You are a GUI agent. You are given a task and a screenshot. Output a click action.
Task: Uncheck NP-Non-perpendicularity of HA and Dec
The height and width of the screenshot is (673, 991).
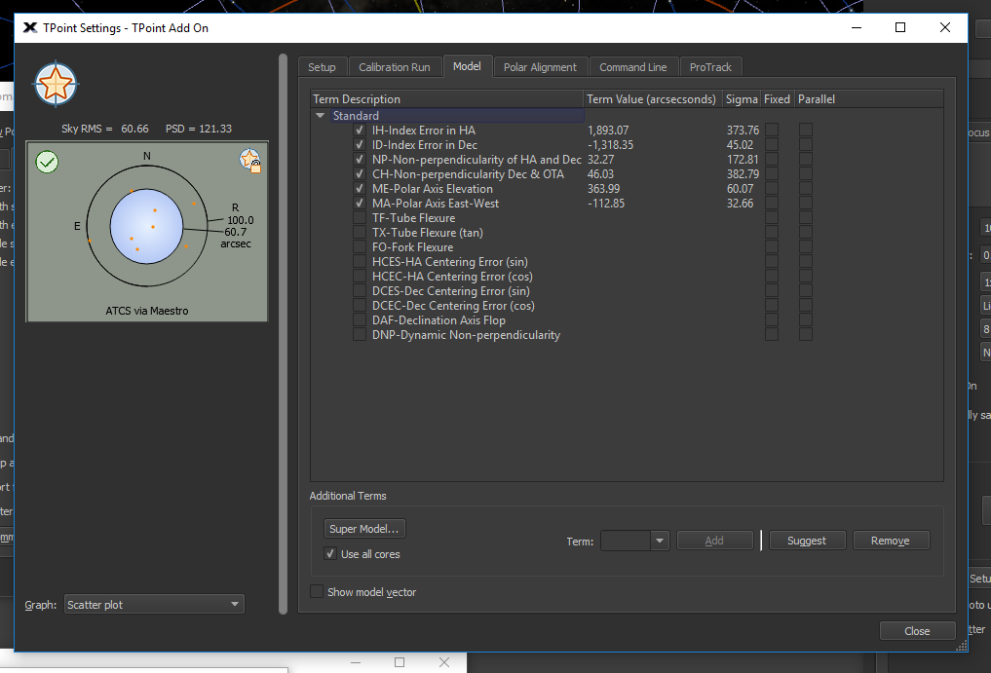pyautogui.click(x=360, y=160)
